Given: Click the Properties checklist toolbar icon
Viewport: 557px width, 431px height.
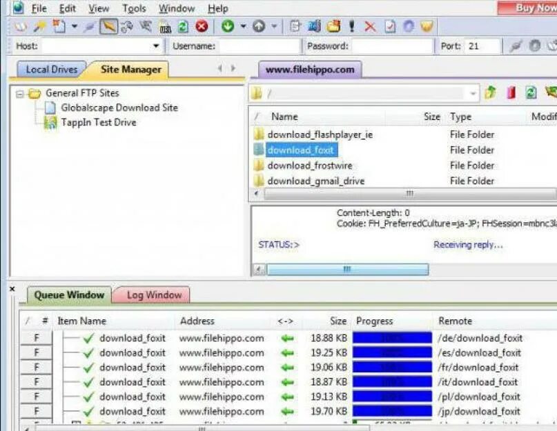Looking at the screenshot, I should pyautogui.click(x=390, y=27).
